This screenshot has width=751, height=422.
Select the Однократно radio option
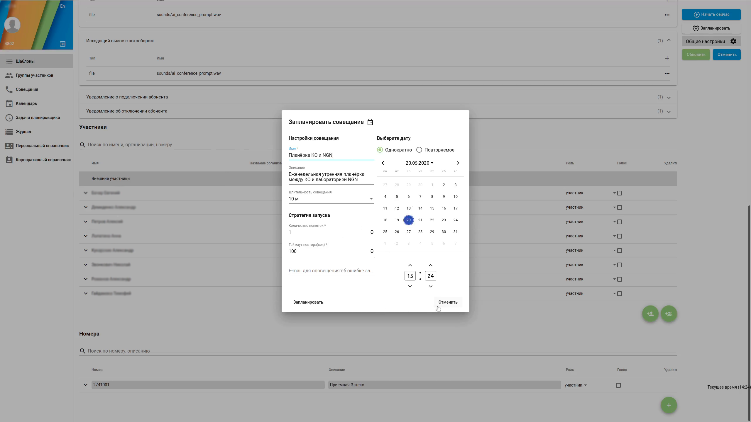pyautogui.click(x=380, y=150)
